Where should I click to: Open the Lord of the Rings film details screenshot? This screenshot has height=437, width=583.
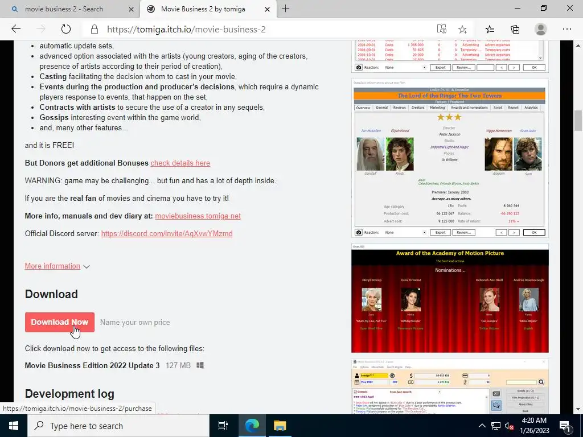tap(450, 158)
